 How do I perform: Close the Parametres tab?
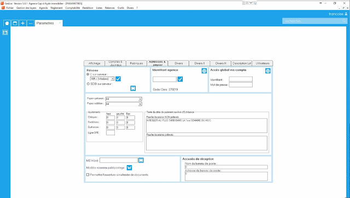pyautogui.click(x=60, y=23)
